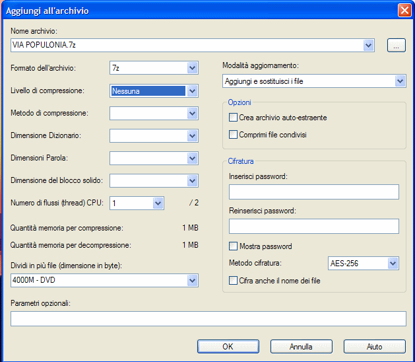415x362 pixels.
Task: Check Comprimi file condivisi option
Action: coord(233,134)
